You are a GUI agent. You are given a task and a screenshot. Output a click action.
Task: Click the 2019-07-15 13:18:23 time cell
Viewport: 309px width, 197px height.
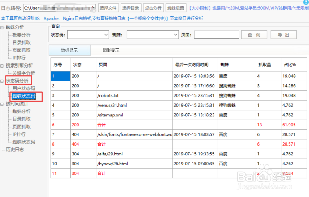[x=195, y=115]
